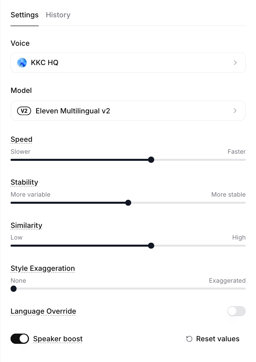Screen dimensions: 256x362
Task: Disable the Speaker boost toggle
Action: pos(20,339)
